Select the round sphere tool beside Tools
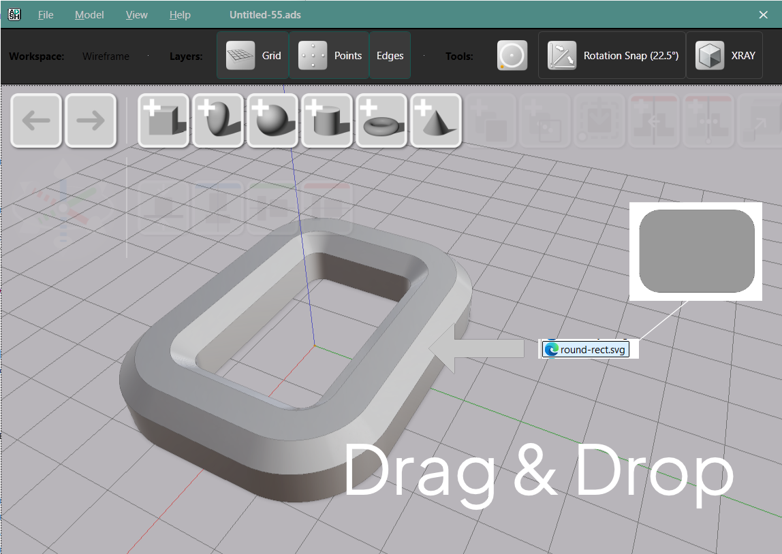This screenshot has height=554, width=782. click(512, 55)
